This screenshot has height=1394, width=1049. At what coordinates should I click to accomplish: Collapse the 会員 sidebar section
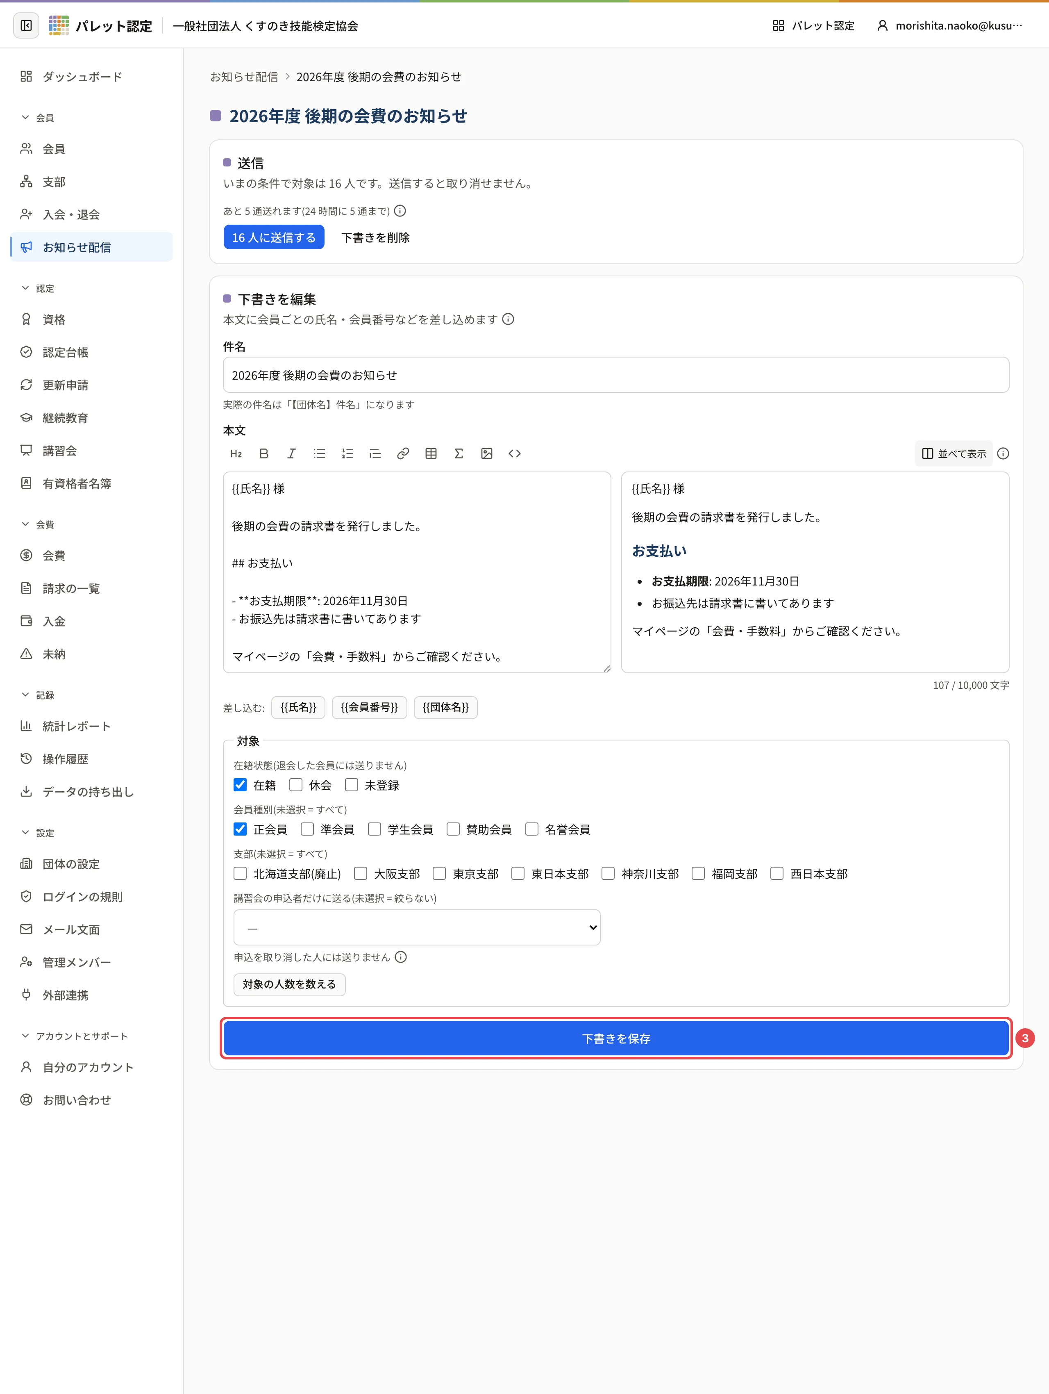point(37,118)
